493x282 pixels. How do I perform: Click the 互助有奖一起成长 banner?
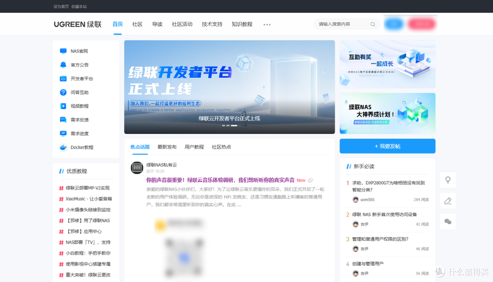click(x=388, y=64)
